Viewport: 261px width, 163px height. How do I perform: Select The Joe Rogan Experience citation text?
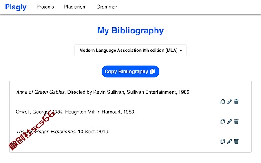(62, 132)
